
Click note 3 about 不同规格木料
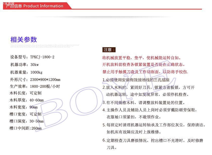(144, 103)
